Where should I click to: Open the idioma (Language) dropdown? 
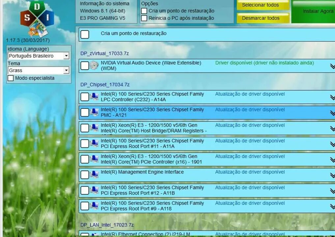pyautogui.click(x=39, y=56)
